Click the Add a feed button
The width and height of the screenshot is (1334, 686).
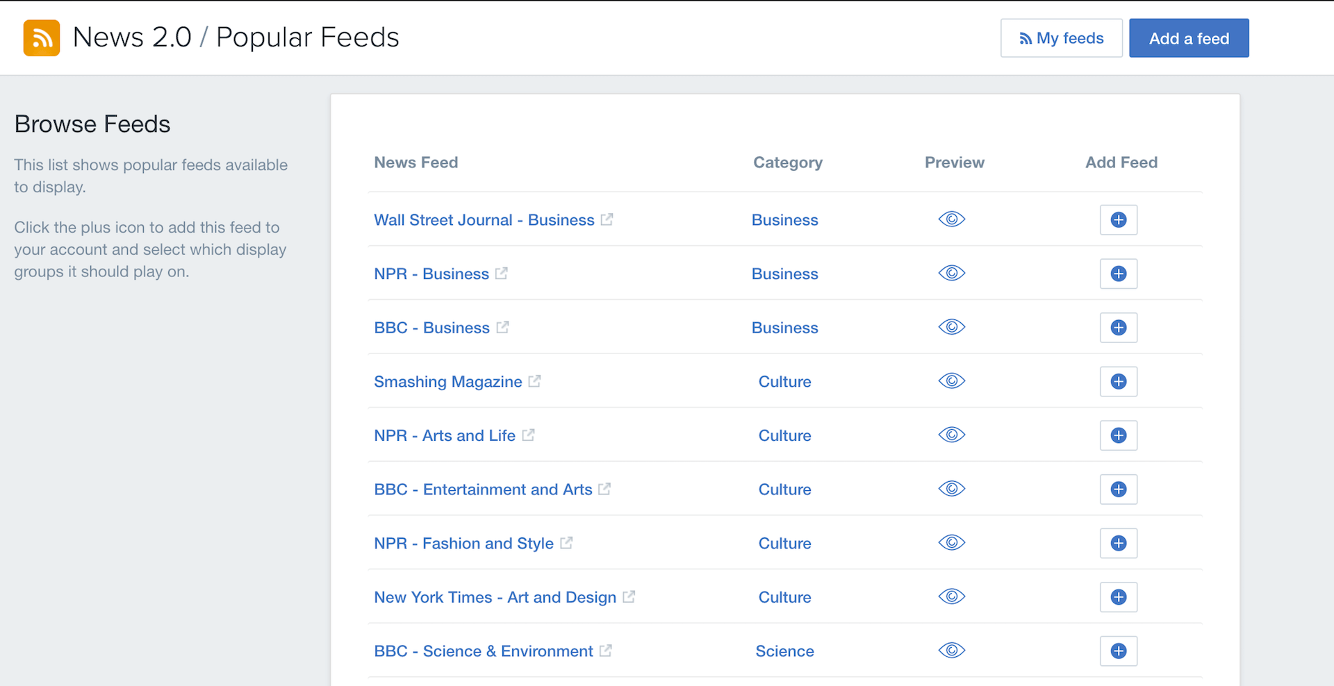tap(1189, 37)
